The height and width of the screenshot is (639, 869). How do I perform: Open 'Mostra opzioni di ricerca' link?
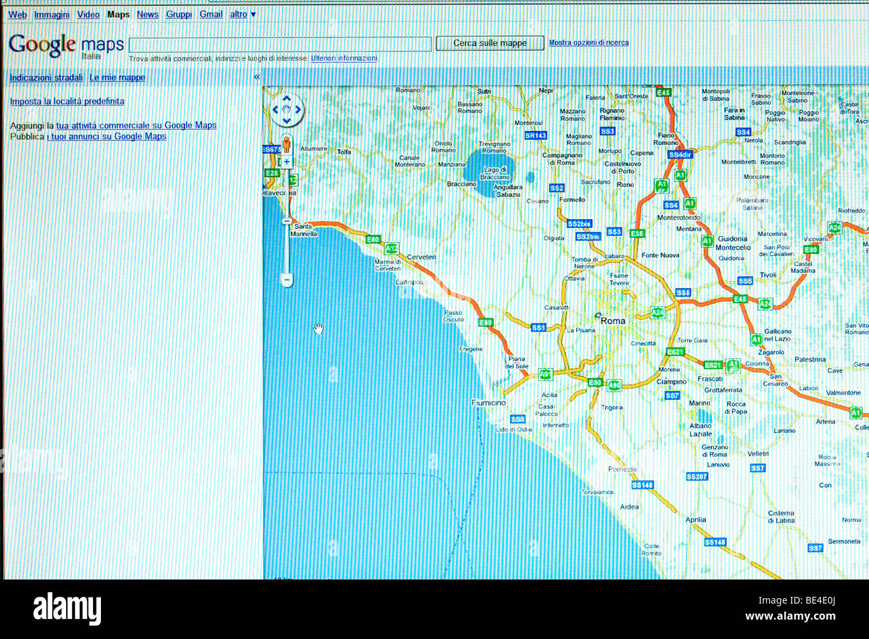click(x=589, y=43)
